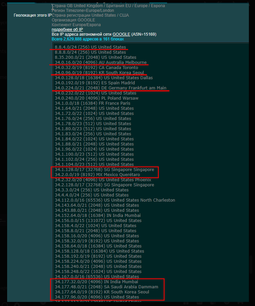Click the 'Геолокация этого IP' label
The width and height of the screenshot is (255, 306).
pyautogui.click(x=33, y=15)
